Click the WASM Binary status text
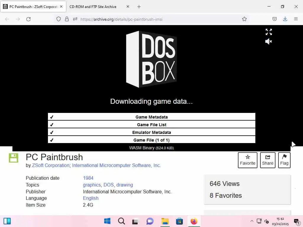The image size is (303, 227). 151,148
